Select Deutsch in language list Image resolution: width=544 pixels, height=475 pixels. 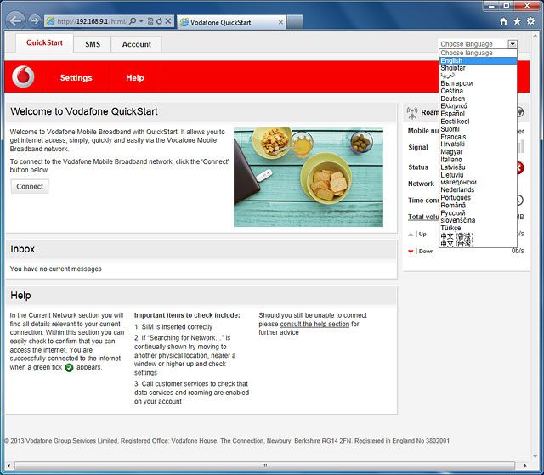(x=478, y=99)
